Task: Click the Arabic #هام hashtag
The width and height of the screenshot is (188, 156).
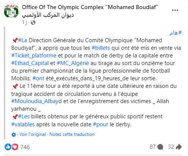Action: pyautogui.click(x=176, y=33)
